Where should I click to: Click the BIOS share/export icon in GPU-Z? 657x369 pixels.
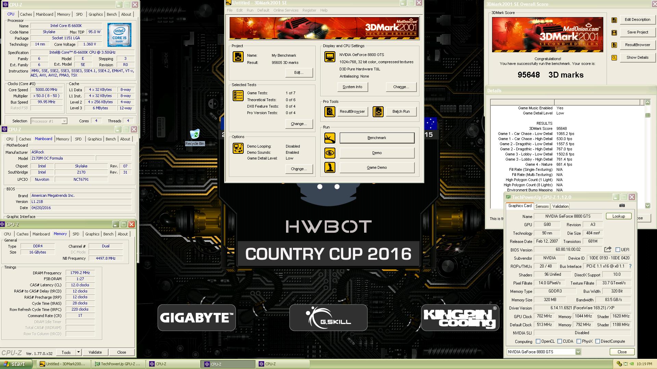pos(608,249)
